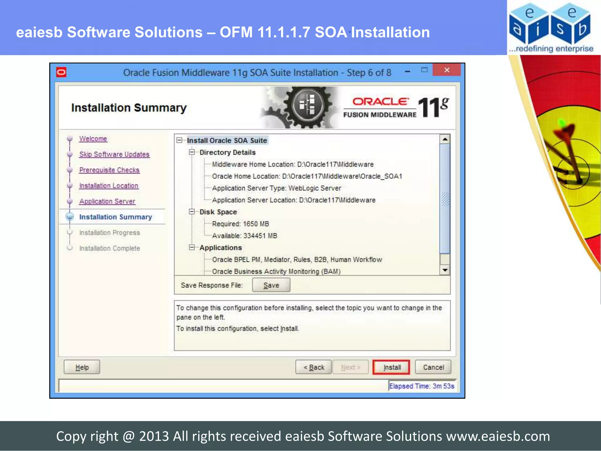Click the vertical scrollbar thumb

445,199
